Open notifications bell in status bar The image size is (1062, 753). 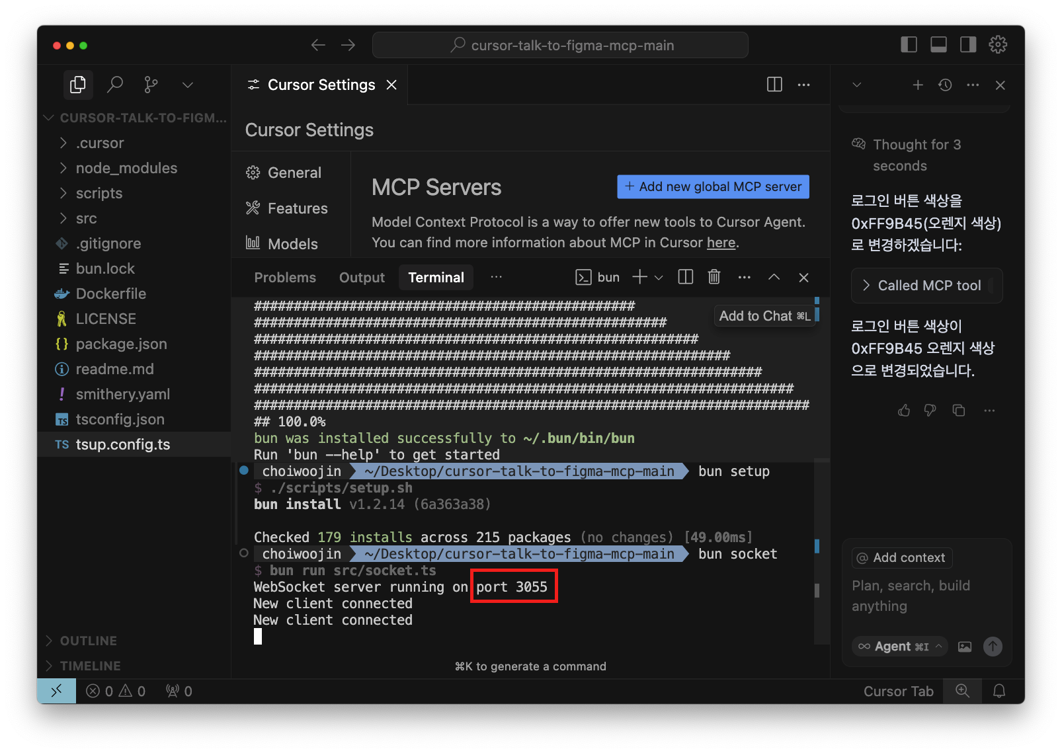[x=999, y=691]
